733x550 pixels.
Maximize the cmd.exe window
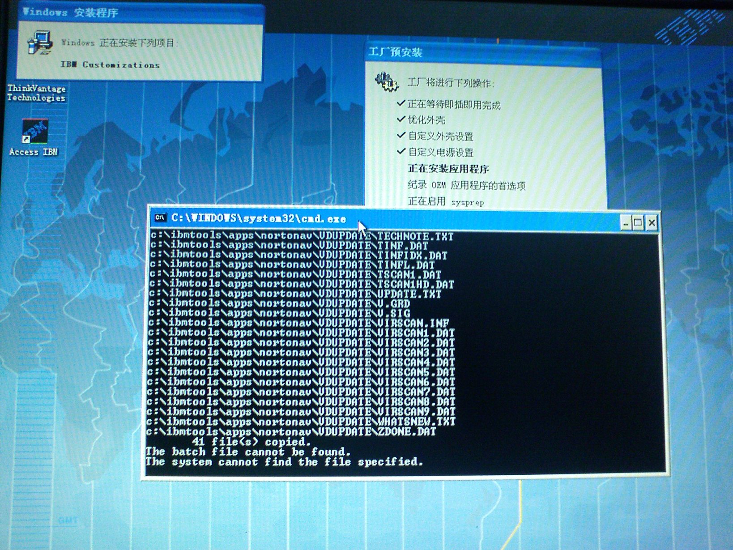pyautogui.click(x=638, y=222)
